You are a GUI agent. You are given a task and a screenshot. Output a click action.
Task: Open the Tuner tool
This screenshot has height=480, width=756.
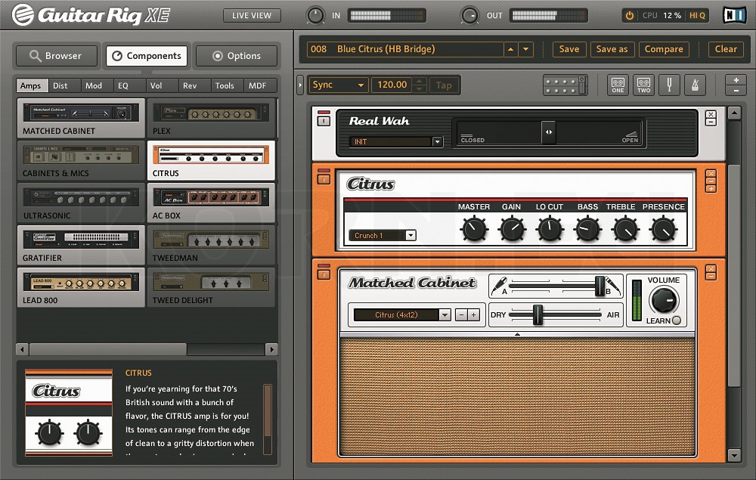[669, 85]
